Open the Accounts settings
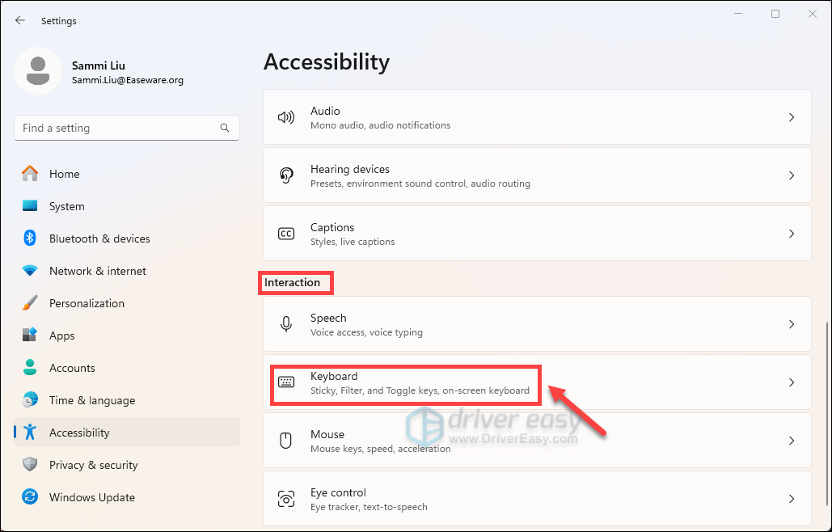The image size is (832, 532). click(72, 368)
